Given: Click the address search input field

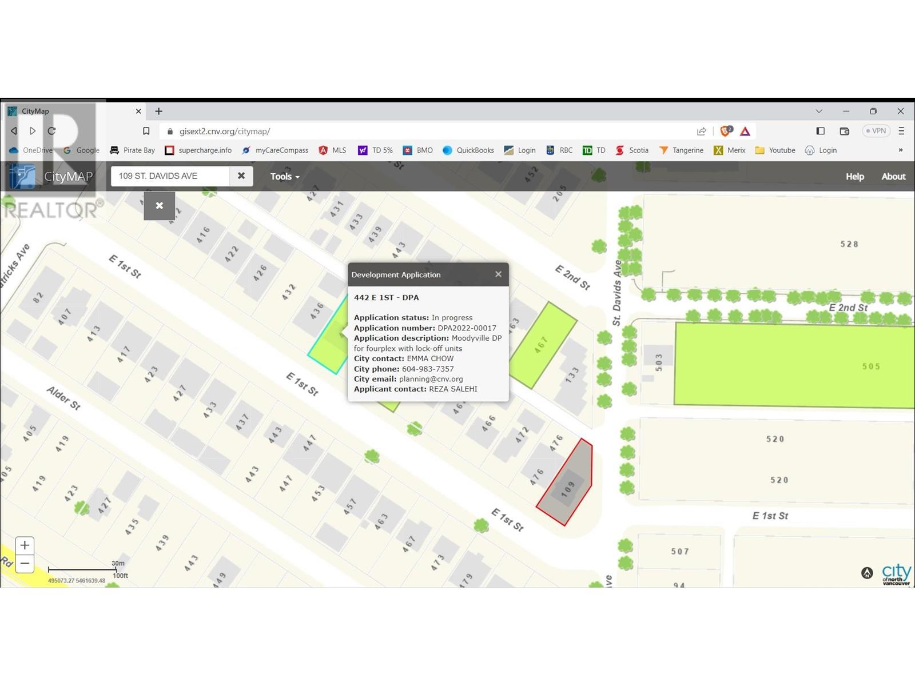Looking at the screenshot, I should 170,176.
